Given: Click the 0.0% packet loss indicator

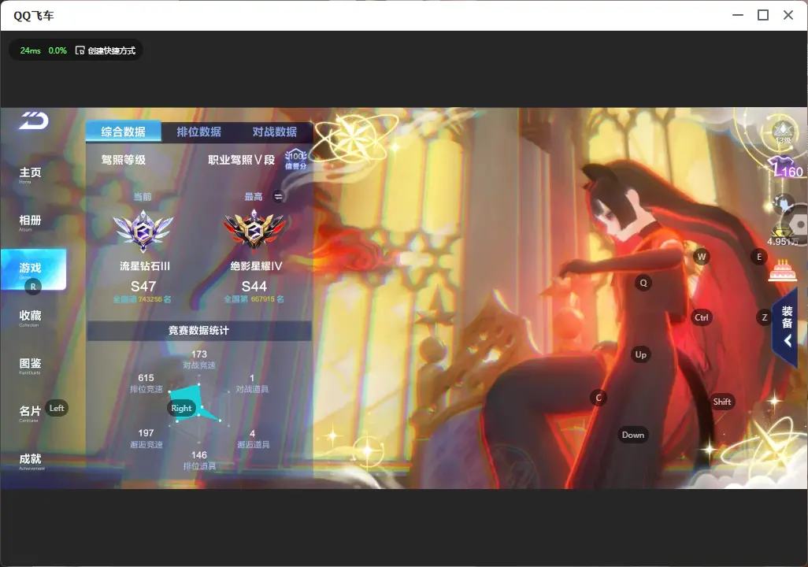Looking at the screenshot, I should point(57,50).
